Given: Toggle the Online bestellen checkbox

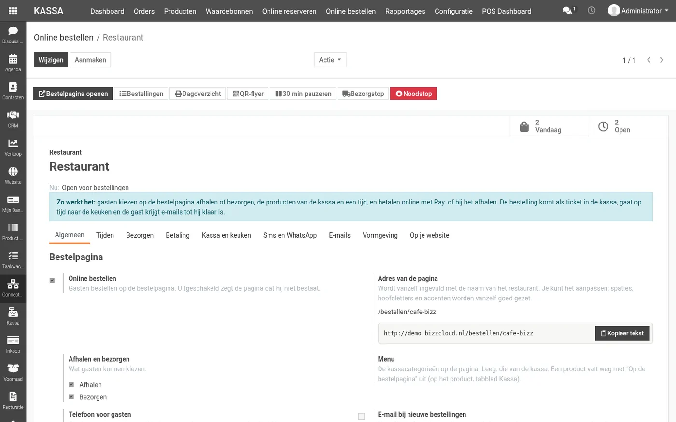Looking at the screenshot, I should (52, 280).
